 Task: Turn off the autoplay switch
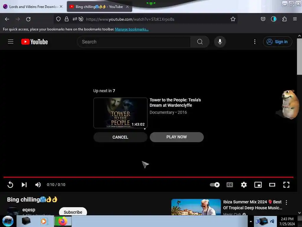click(215, 185)
